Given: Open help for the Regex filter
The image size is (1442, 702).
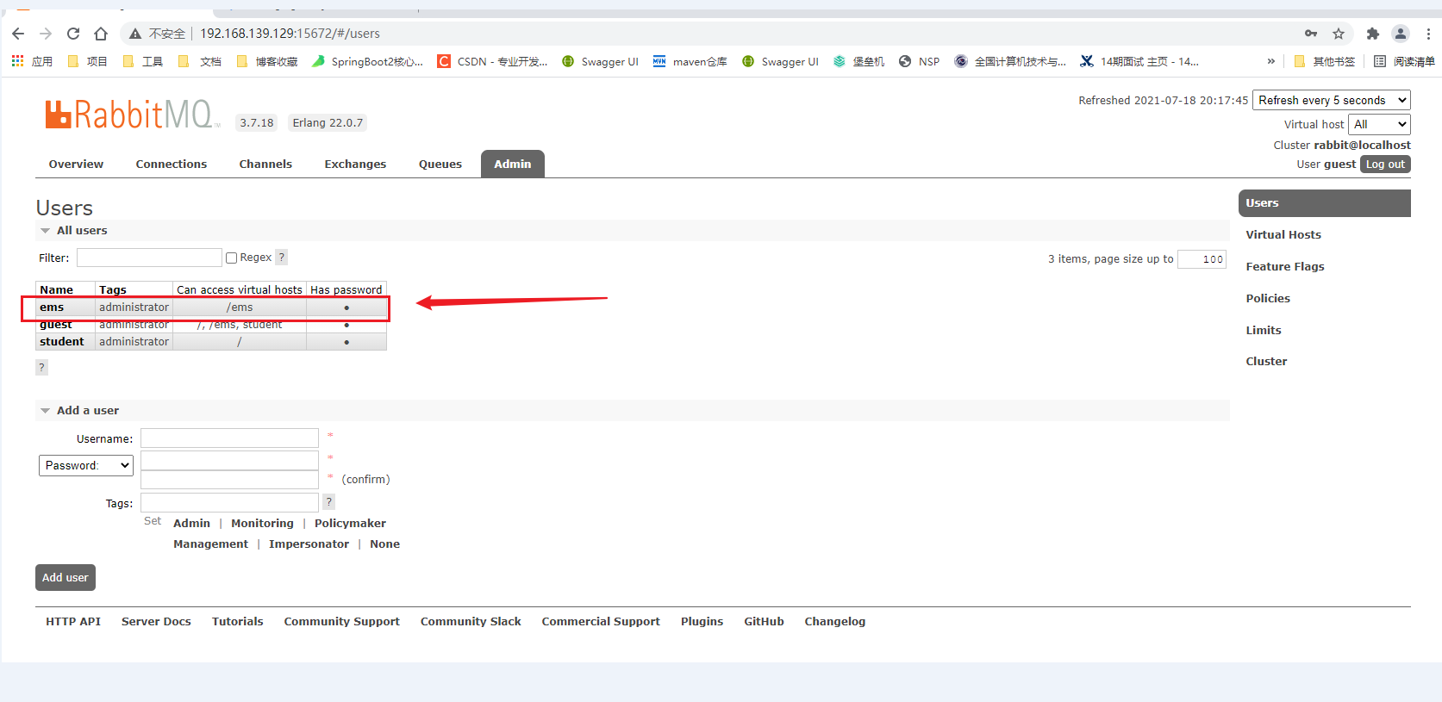Looking at the screenshot, I should [x=282, y=258].
